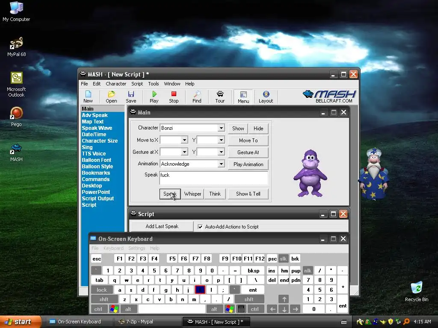Screen dimensions: 438x328
Task: Click Add Last Speak button
Action: (x=162, y=226)
